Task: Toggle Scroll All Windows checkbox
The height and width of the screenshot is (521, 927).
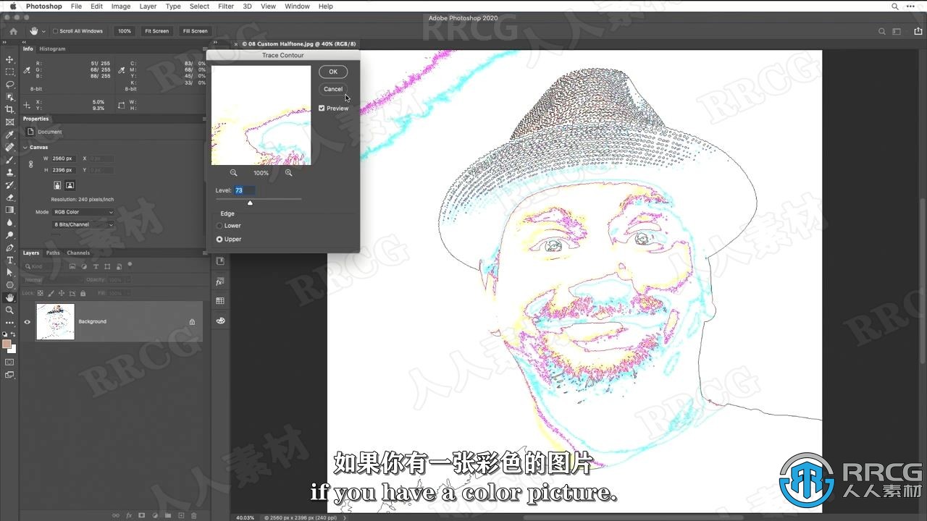Action: (x=56, y=31)
